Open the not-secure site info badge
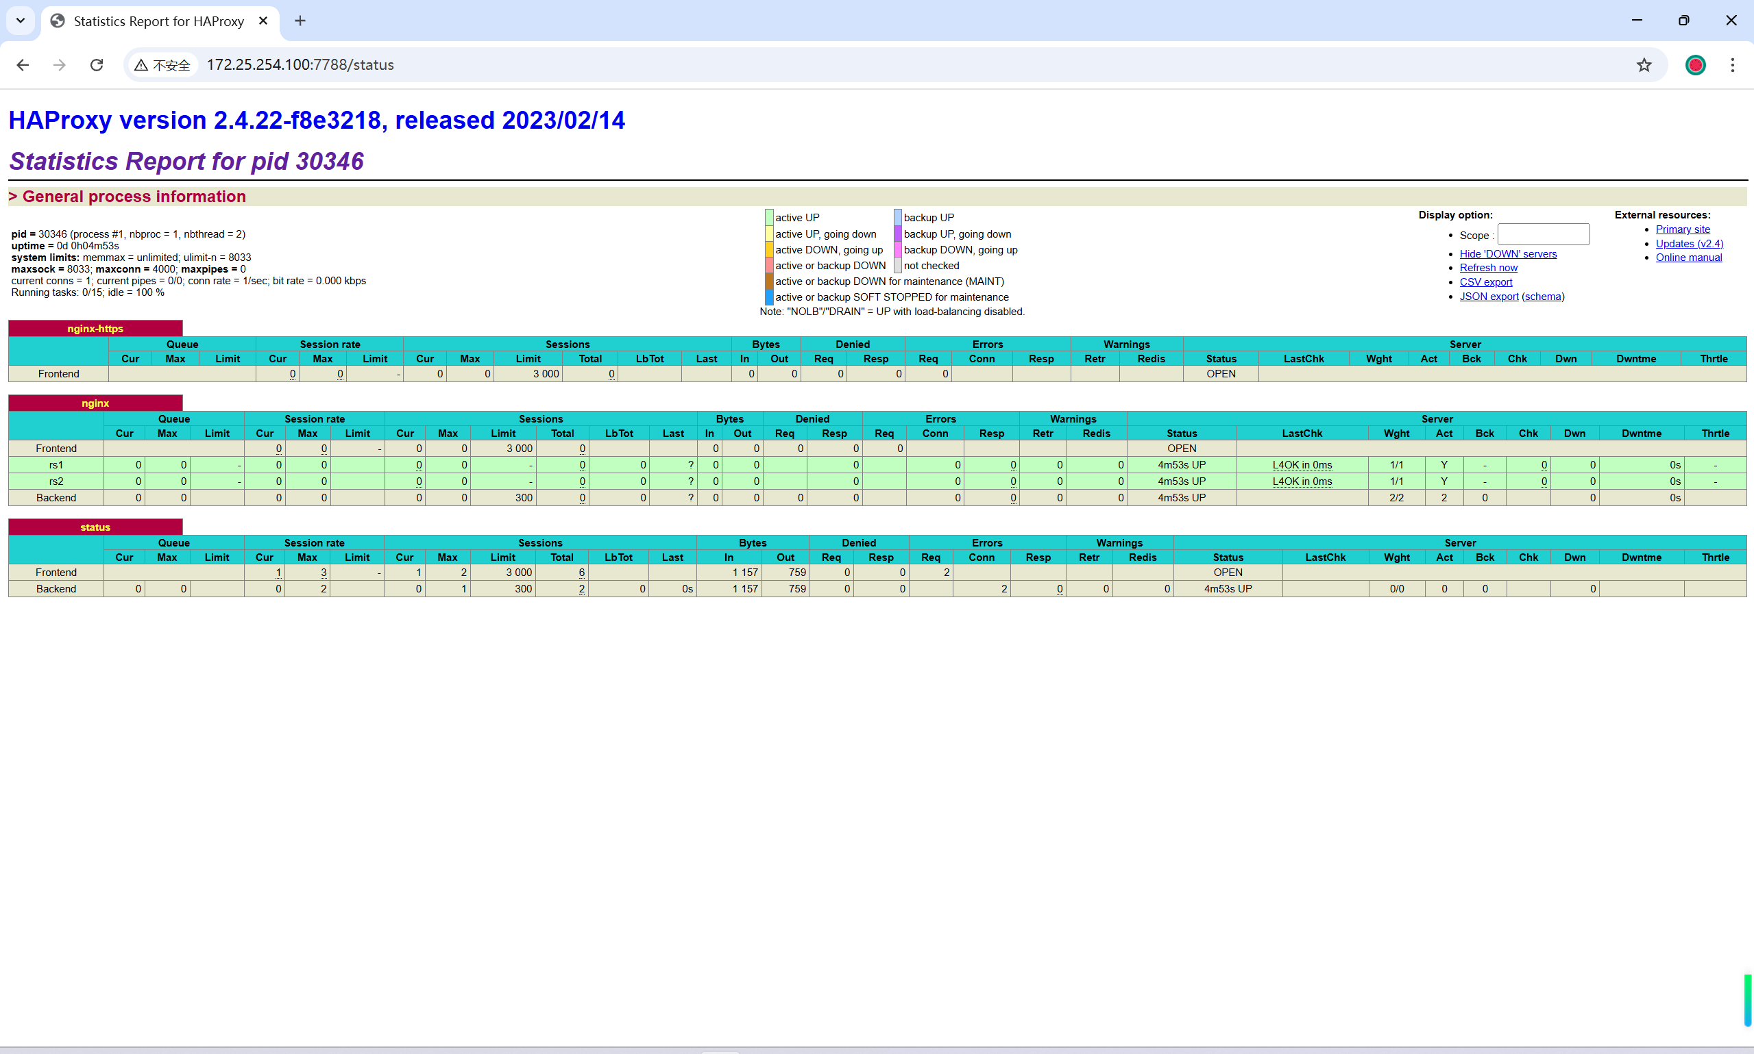This screenshot has width=1754, height=1054. [162, 64]
